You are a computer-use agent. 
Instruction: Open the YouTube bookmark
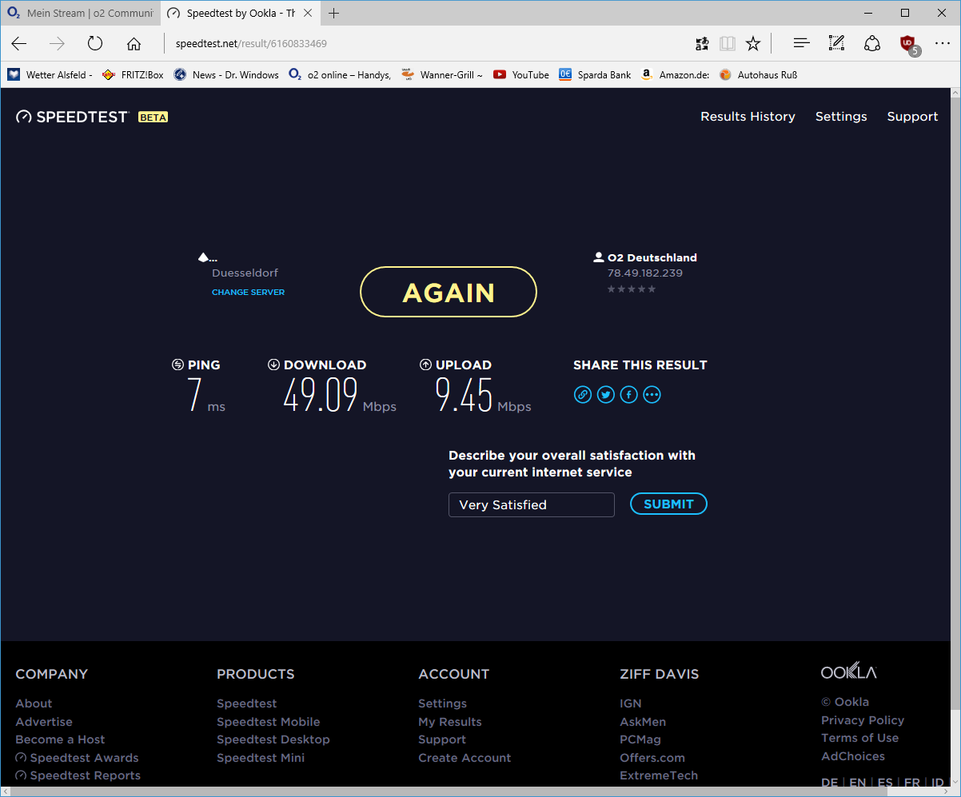(x=521, y=74)
